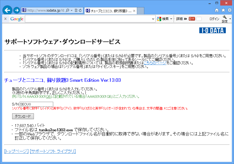Close the Google toolbar with X
234x164 pixels.
pyautogui.click(x=5, y=19)
